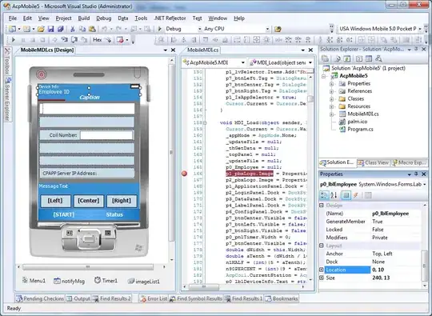
Task: Click the Cut scissors toolbar icon
Action: 73,29
